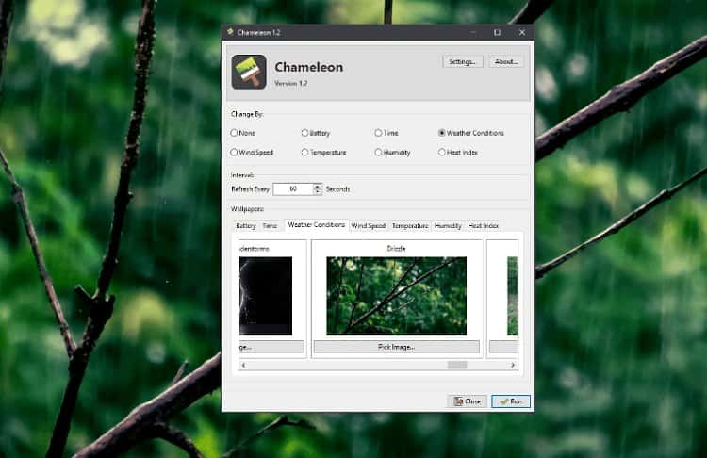Click the Drizzle label text
Viewport: 707px width, 458px height.
396,249
